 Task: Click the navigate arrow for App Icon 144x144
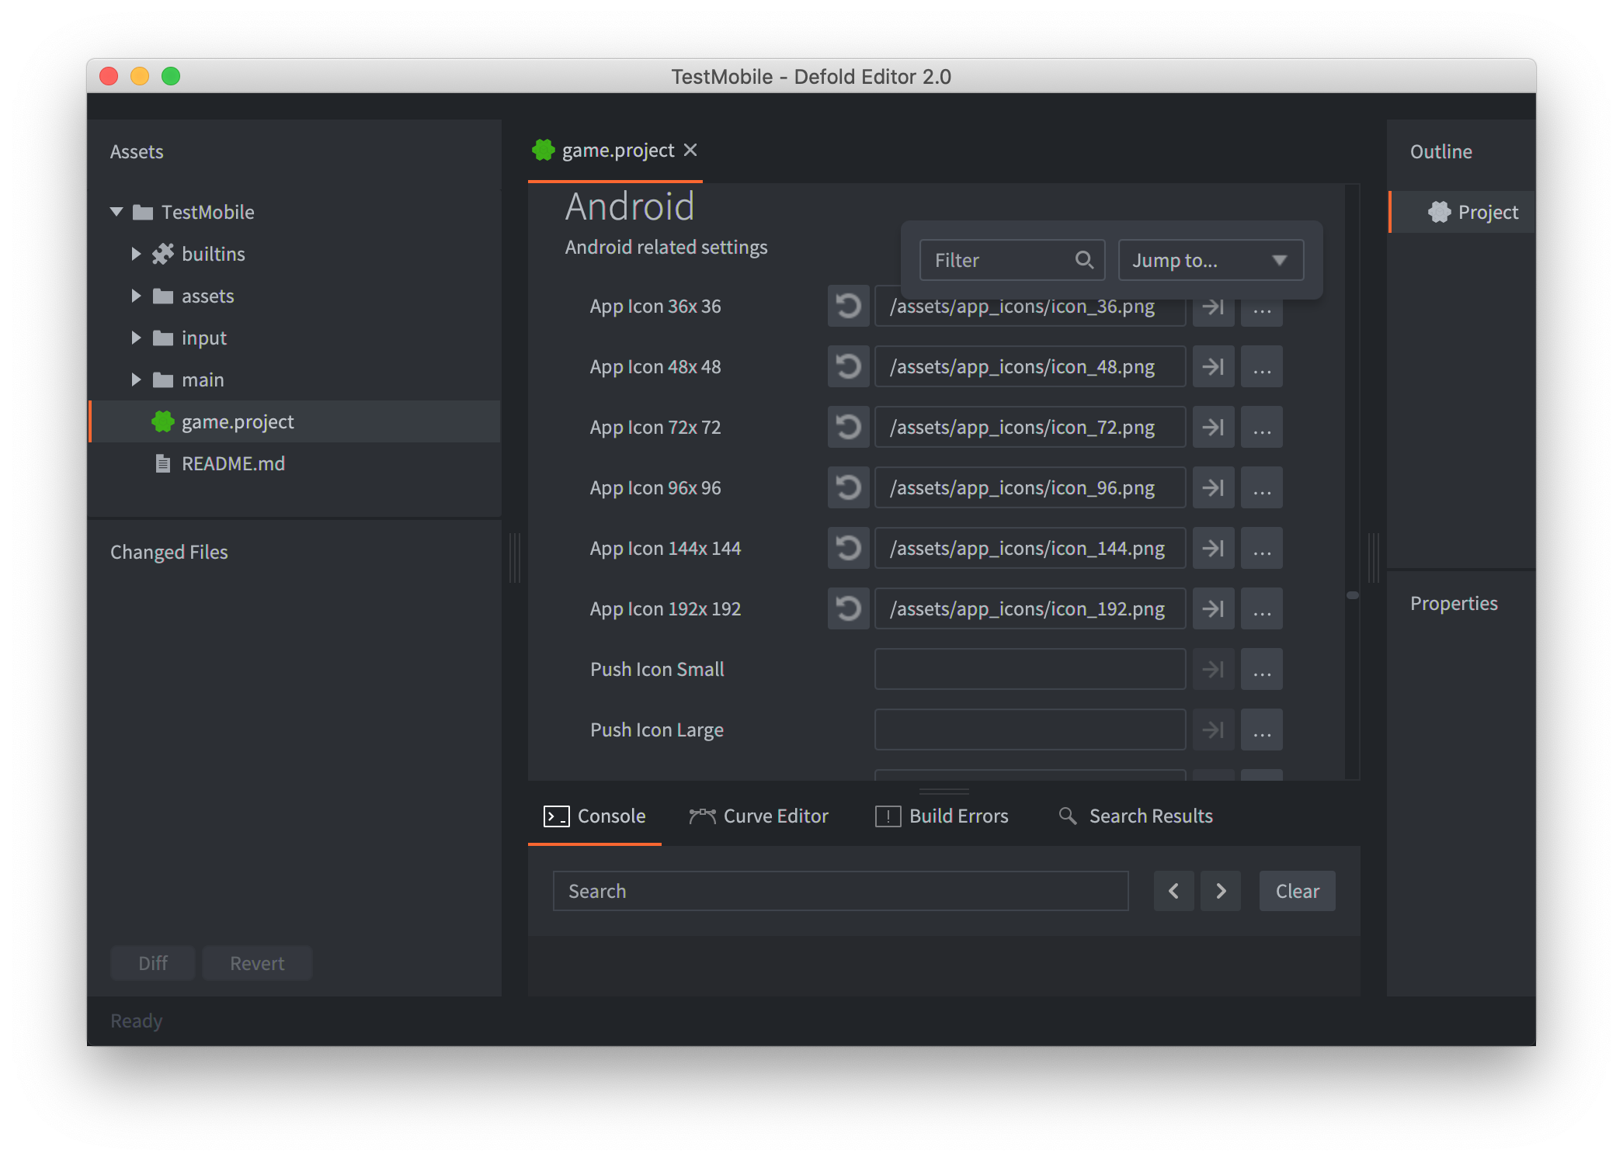[1213, 549]
